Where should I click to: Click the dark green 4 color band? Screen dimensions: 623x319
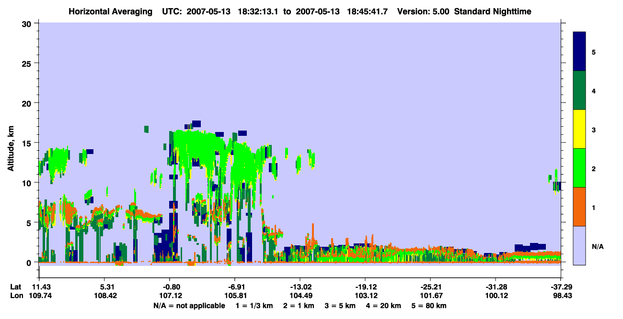tap(579, 90)
